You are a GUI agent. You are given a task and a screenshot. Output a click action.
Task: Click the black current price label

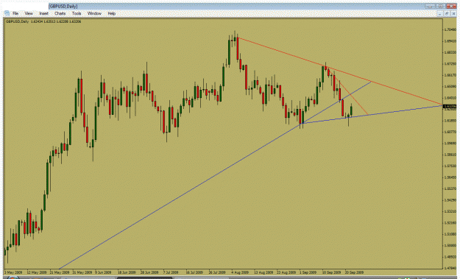450,106
